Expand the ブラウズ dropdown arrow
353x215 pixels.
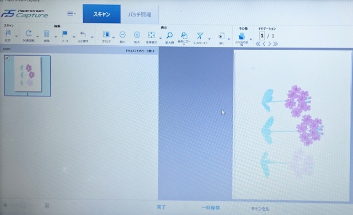coord(113,37)
